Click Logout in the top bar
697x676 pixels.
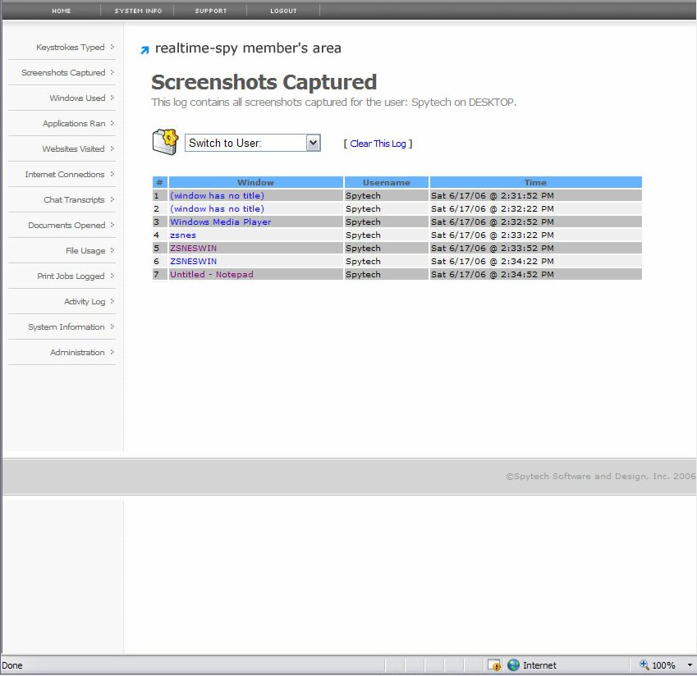pyautogui.click(x=283, y=11)
